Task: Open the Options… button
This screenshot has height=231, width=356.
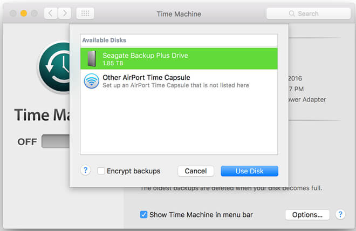Action: 307,215
